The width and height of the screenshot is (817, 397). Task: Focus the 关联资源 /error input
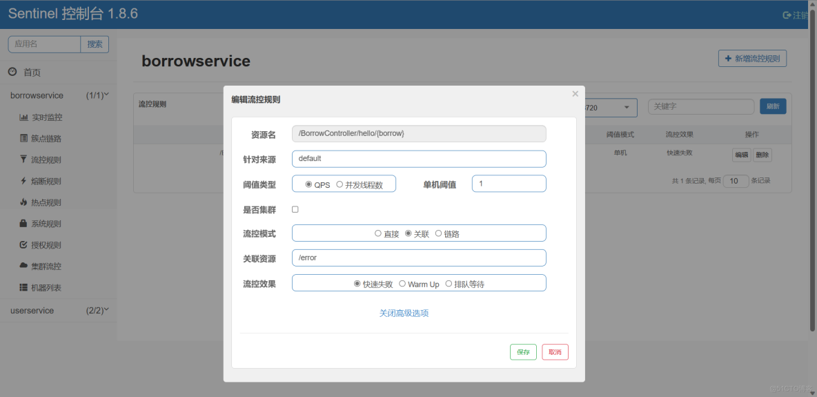419,258
